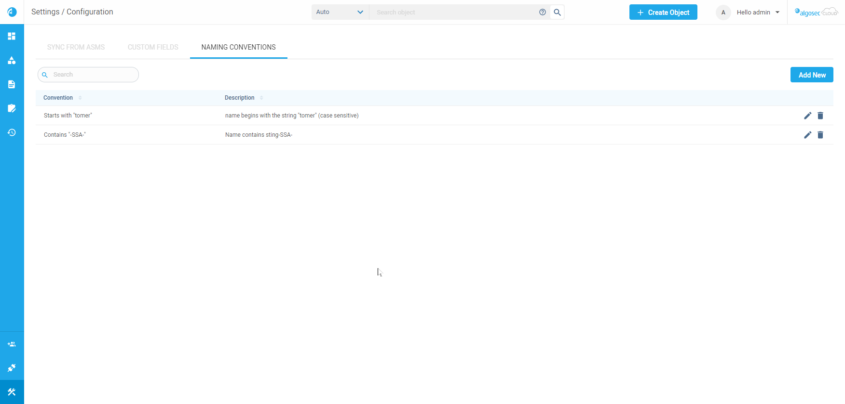Click the plug integrations icon in sidebar
This screenshot has height=404, width=845.
tap(12, 368)
